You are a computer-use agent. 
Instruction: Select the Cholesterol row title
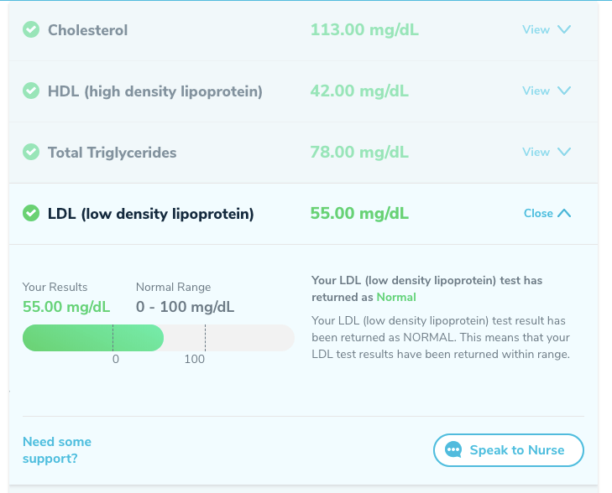point(87,30)
